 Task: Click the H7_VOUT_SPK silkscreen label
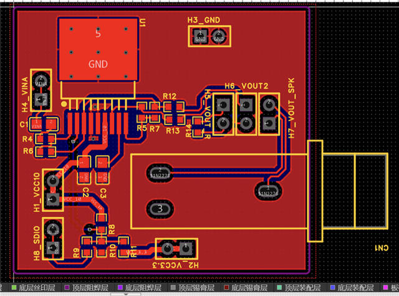(x=291, y=108)
